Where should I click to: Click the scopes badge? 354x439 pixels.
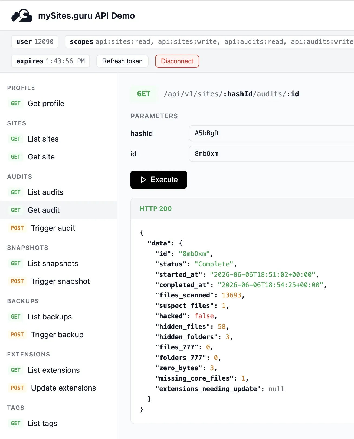point(209,42)
